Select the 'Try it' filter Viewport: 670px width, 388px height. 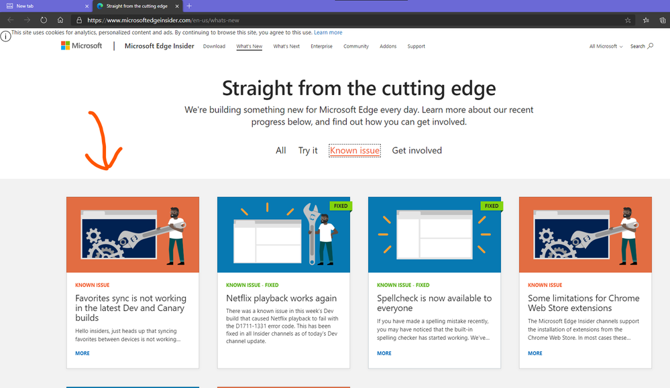pos(308,150)
